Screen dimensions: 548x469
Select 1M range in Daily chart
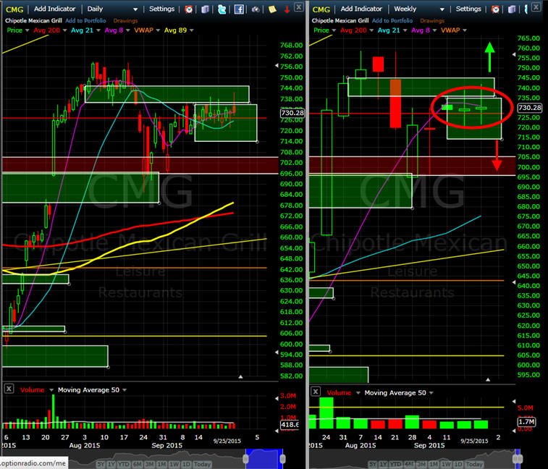[x=162, y=464]
